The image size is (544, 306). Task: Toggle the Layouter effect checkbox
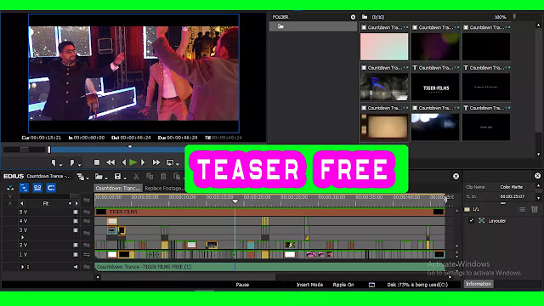471,220
